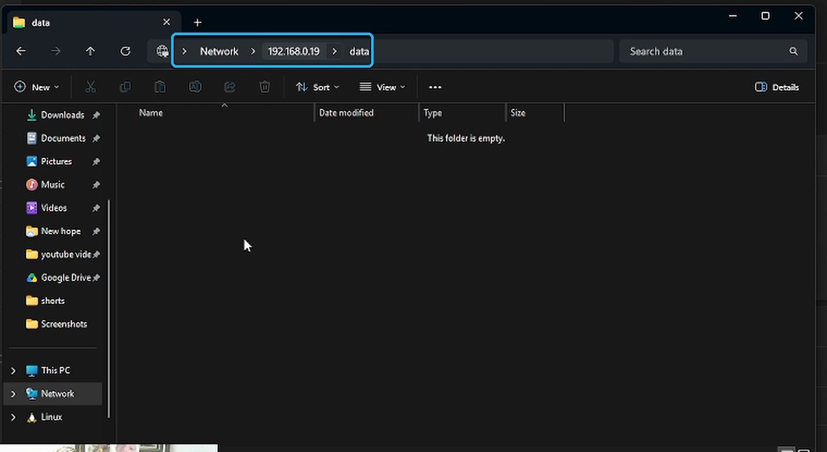Open Videos in the sidebar
This screenshot has height=452, width=827.
coord(56,208)
